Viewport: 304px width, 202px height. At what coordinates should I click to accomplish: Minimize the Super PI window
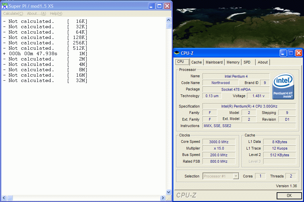pos(151,6)
